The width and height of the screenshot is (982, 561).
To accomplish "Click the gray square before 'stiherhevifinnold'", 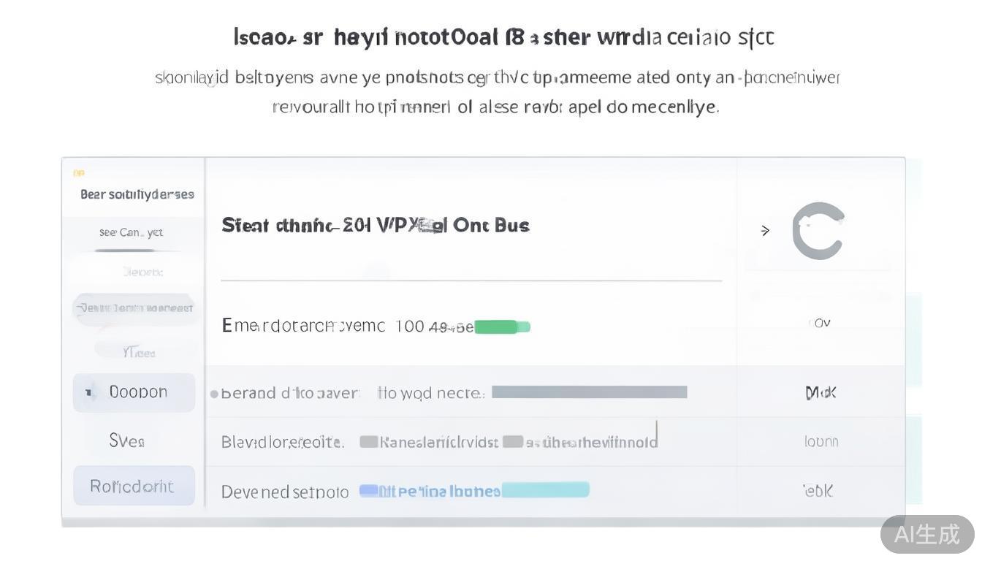I will [x=513, y=441].
